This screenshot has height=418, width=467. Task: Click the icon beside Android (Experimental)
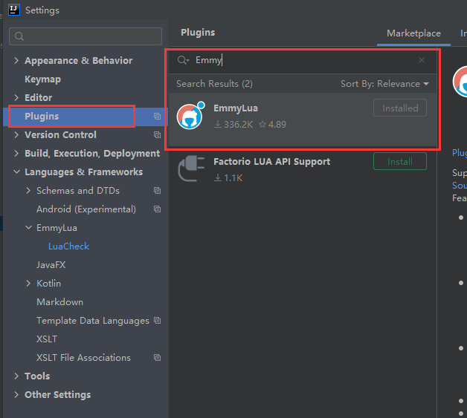point(157,209)
